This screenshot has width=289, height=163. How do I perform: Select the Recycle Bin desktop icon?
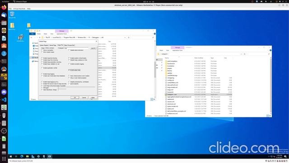point(12,15)
